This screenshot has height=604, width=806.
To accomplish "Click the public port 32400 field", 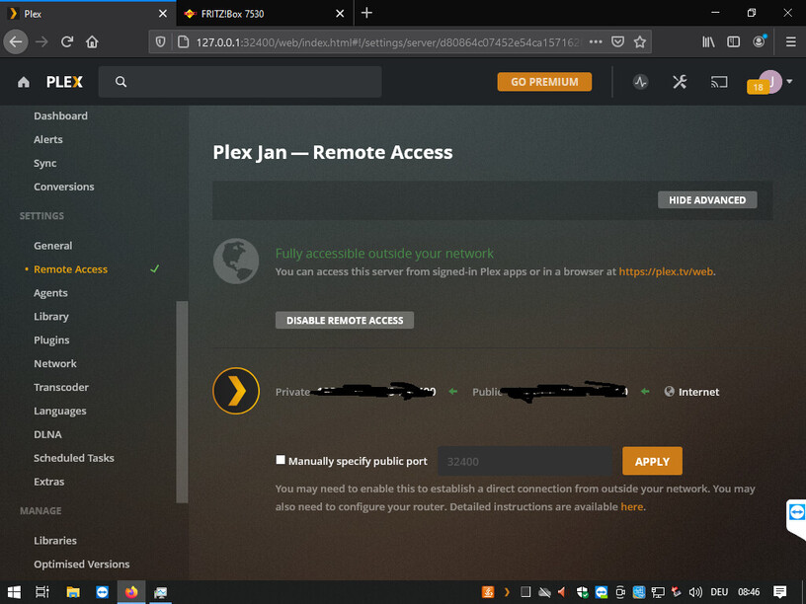I will pyautogui.click(x=524, y=461).
